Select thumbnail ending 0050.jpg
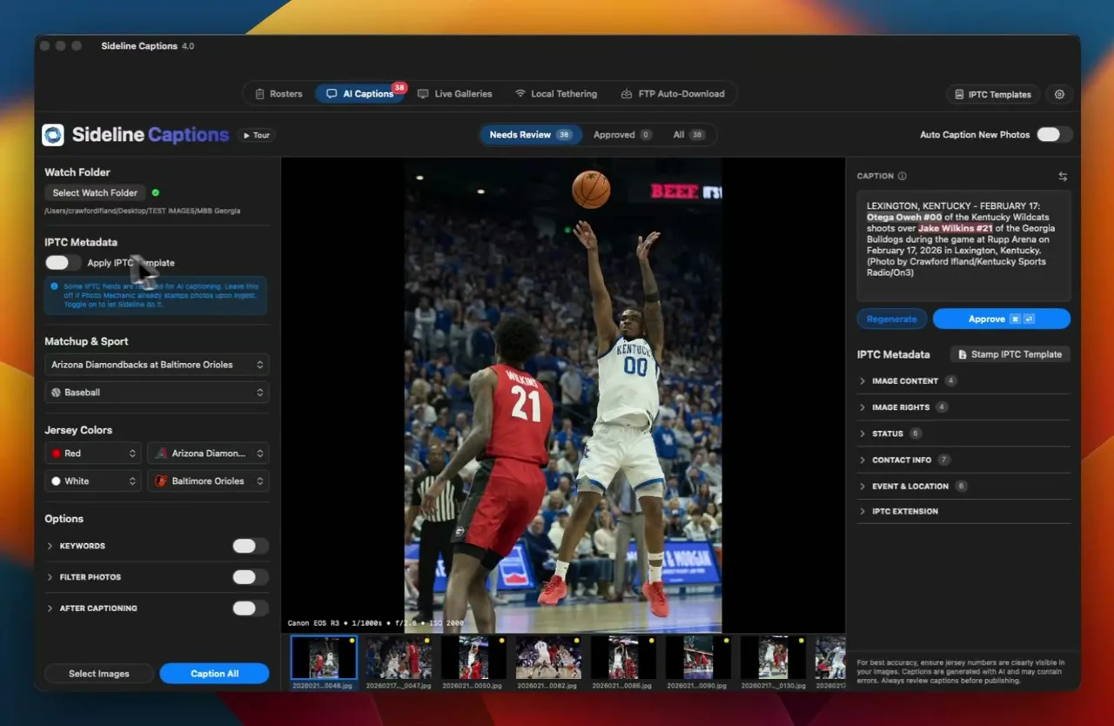 click(x=473, y=657)
